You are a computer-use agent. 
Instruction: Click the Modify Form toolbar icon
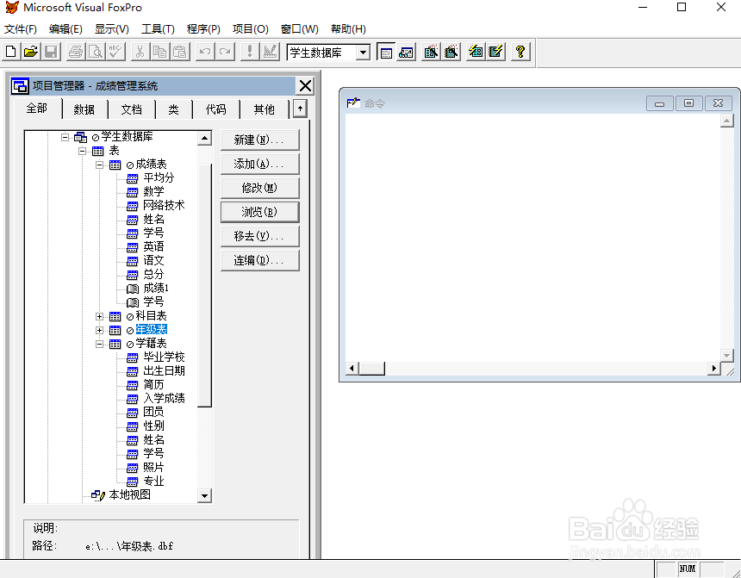(270, 52)
